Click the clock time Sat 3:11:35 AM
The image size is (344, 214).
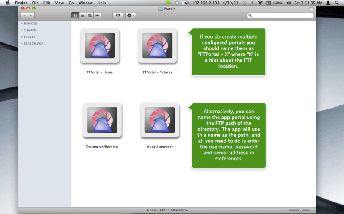[308, 3]
